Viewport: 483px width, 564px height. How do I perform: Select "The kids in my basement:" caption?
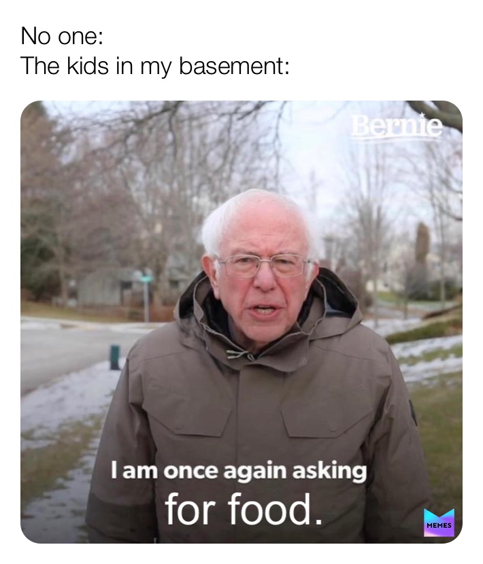pos(155,67)
